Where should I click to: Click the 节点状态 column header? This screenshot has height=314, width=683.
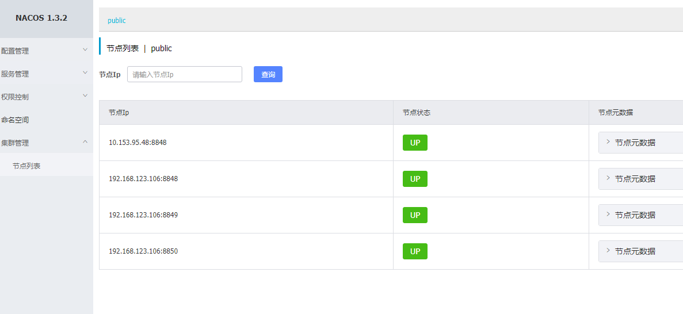[x=417, y=113]
